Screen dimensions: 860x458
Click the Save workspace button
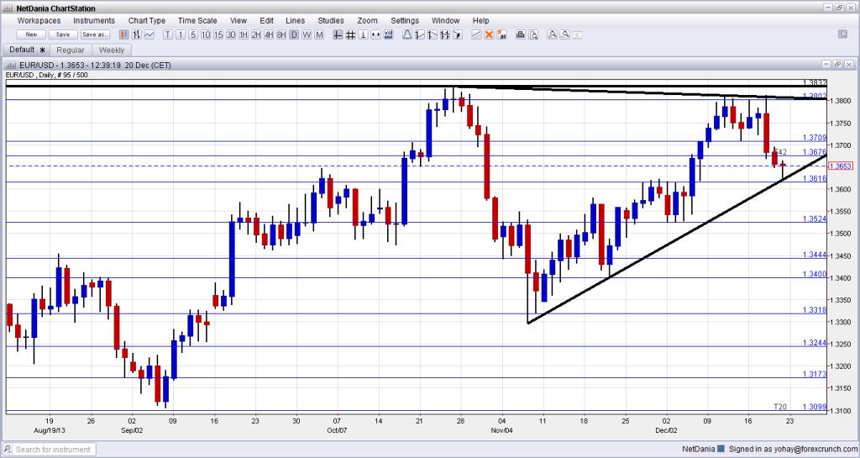pyautogui.click(x=63, y=34)
